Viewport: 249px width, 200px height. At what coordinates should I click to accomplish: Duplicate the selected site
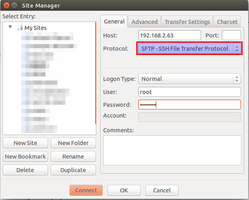[73, 170]
